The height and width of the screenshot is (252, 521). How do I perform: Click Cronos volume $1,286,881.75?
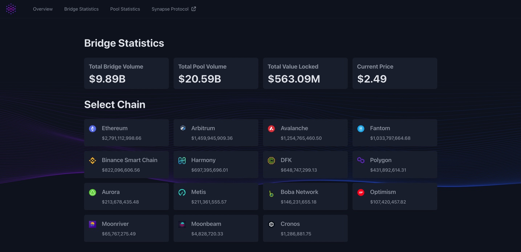[296, 234]
